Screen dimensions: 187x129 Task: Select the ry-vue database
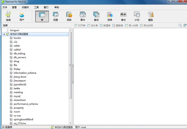(x=17, y=116)
